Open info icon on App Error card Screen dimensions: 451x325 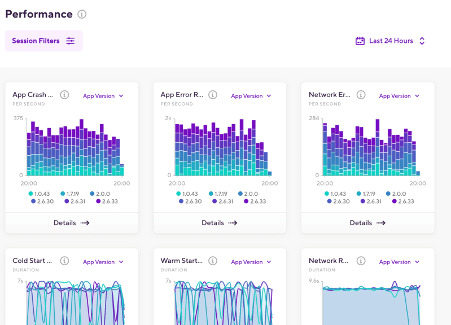[213, 95]
